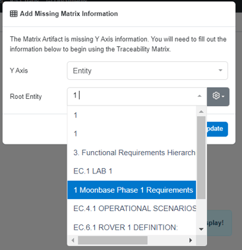Open the Y Axis Entity dropdown

pos(147,71)
